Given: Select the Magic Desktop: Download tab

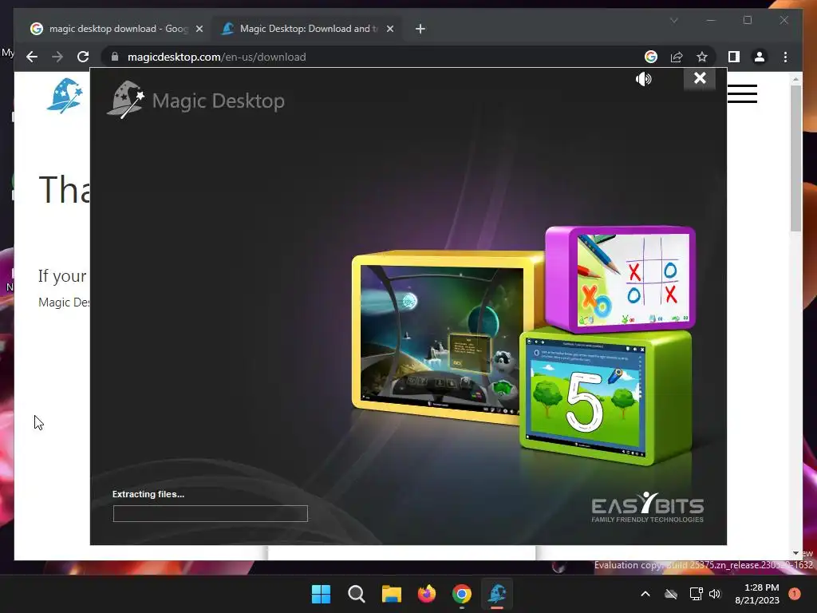Looking at the screenshot, I should (305, 29).
